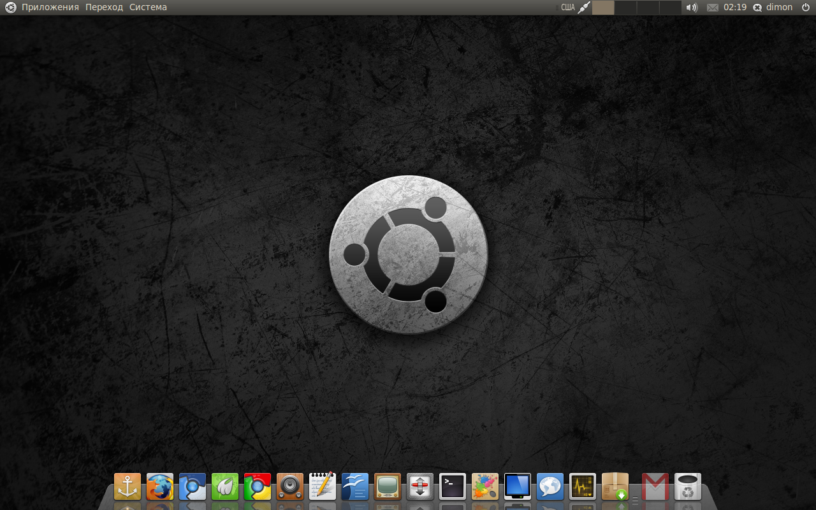Launch the terminal from the dock
Screen dimensions: 816x510
453,486
